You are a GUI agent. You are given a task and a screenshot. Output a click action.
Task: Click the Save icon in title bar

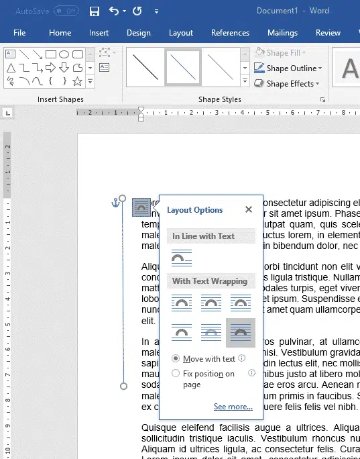tap(94, 11)
